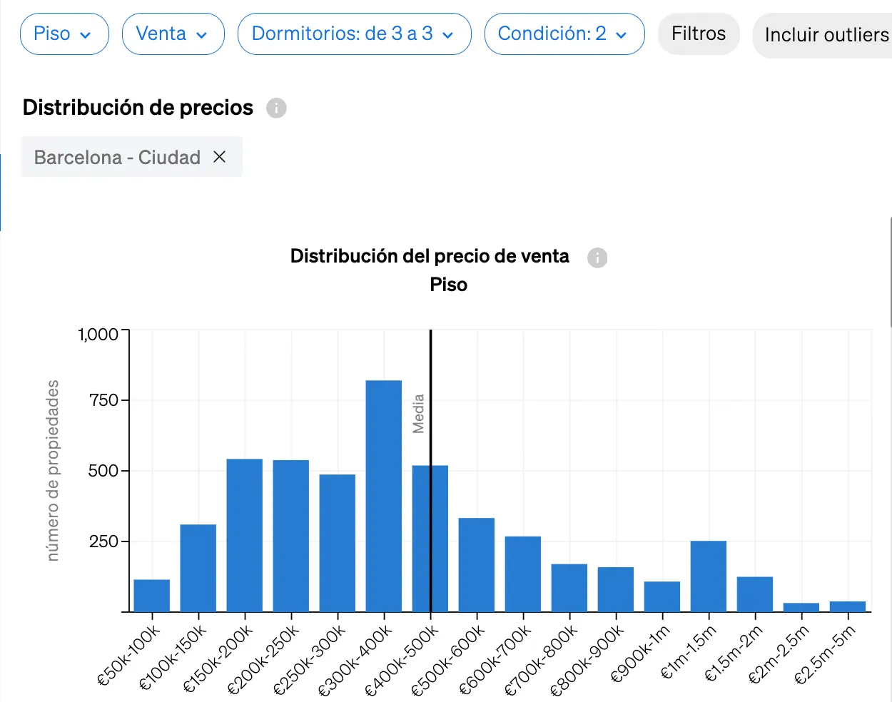Screen dimensions: 892x702
Task: Click the Distribución del precio de venta title
Action: click(430, 256)
